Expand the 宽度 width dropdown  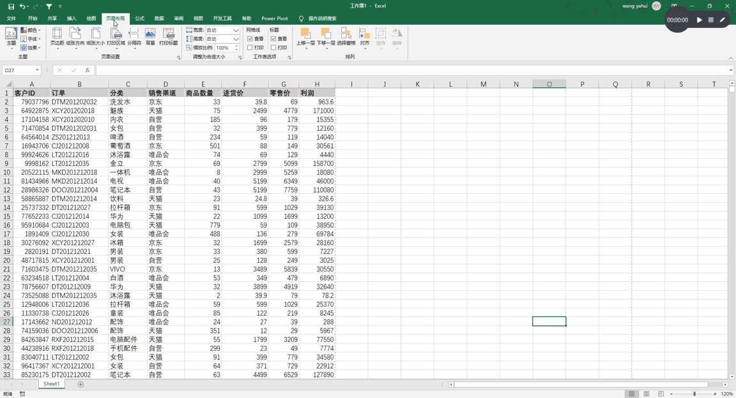pos(236,30)
